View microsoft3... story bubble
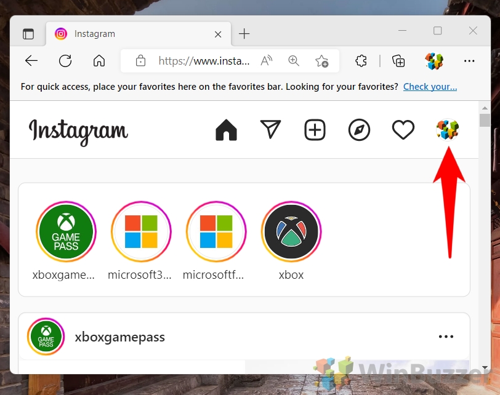This screenshot has width=500, height=395. coord(141,231)
